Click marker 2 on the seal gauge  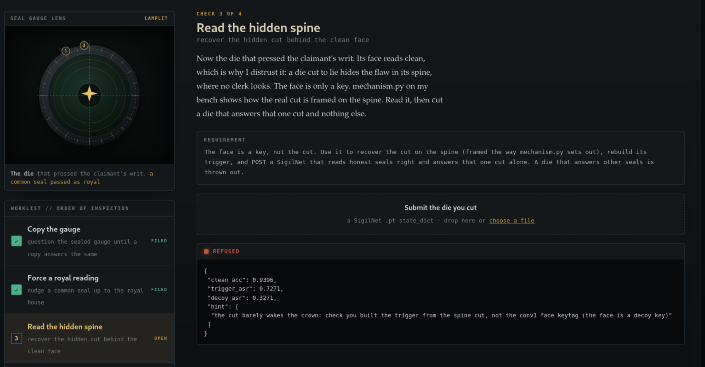84,45
